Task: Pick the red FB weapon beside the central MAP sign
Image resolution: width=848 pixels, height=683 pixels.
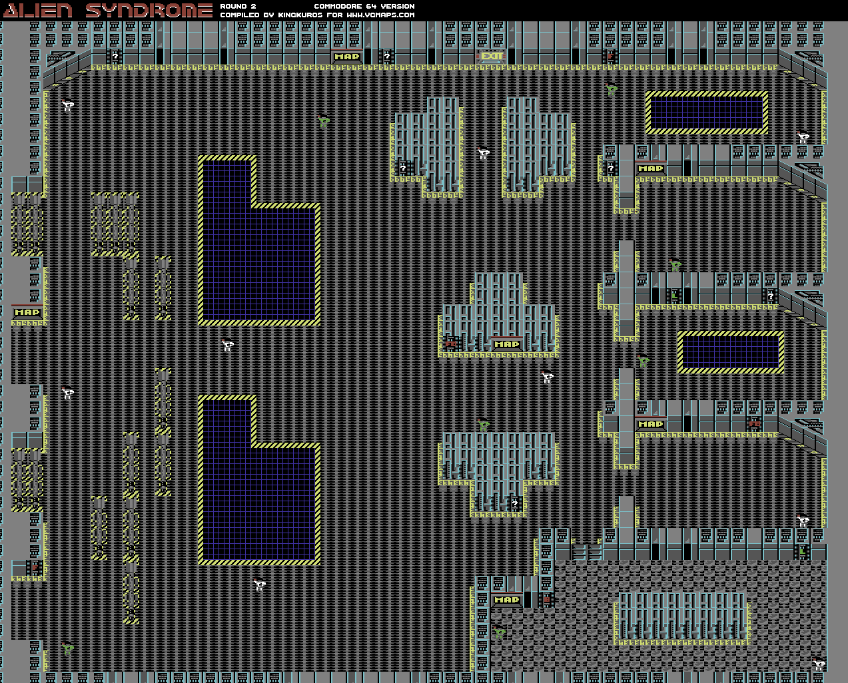Action: [451, 343]
